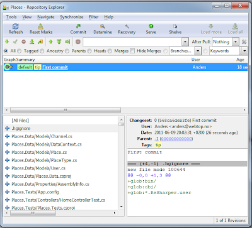Click the First commit summary link
The image size is (252, 228).
click(x=55, y=67)
